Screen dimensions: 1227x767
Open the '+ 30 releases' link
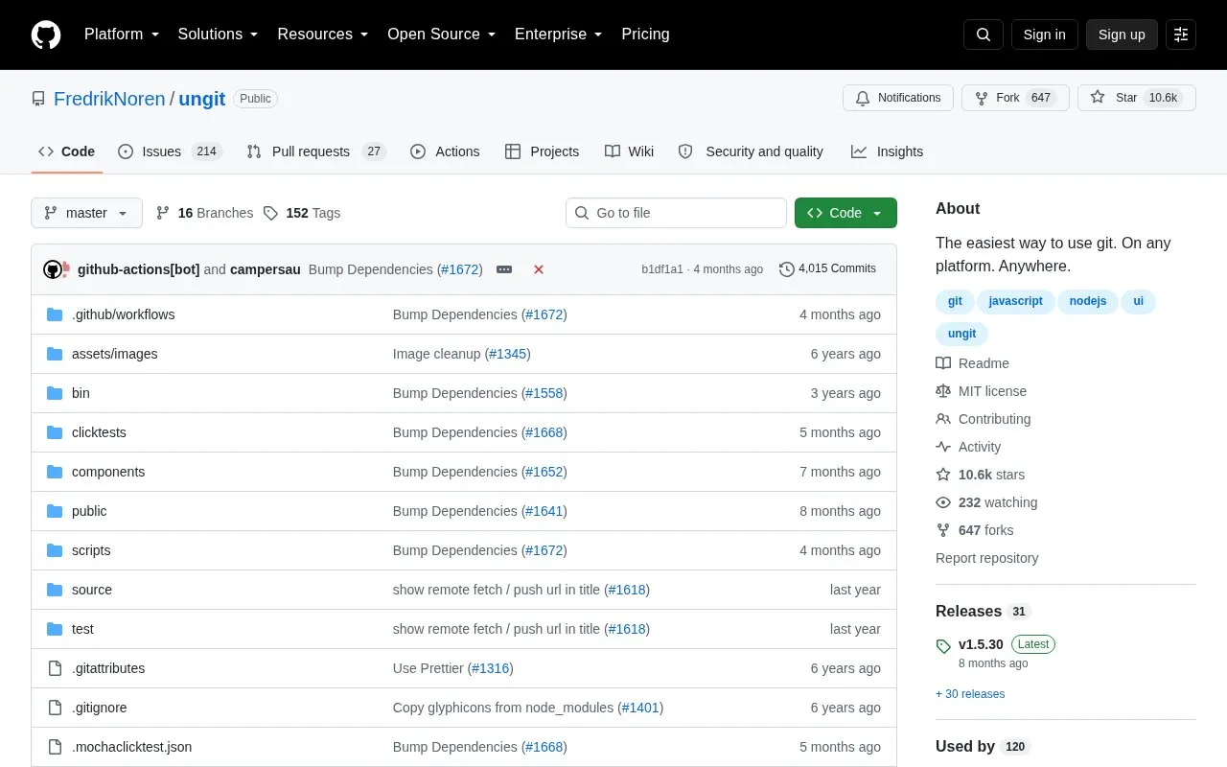pos(970,694)
